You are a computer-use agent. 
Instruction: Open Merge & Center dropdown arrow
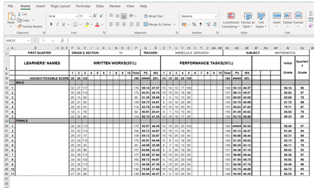point(175,25)
